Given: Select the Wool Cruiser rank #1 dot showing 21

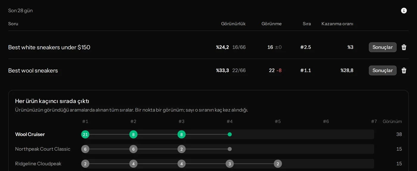Looking at the screenshot, I should (x=85, y=134).
